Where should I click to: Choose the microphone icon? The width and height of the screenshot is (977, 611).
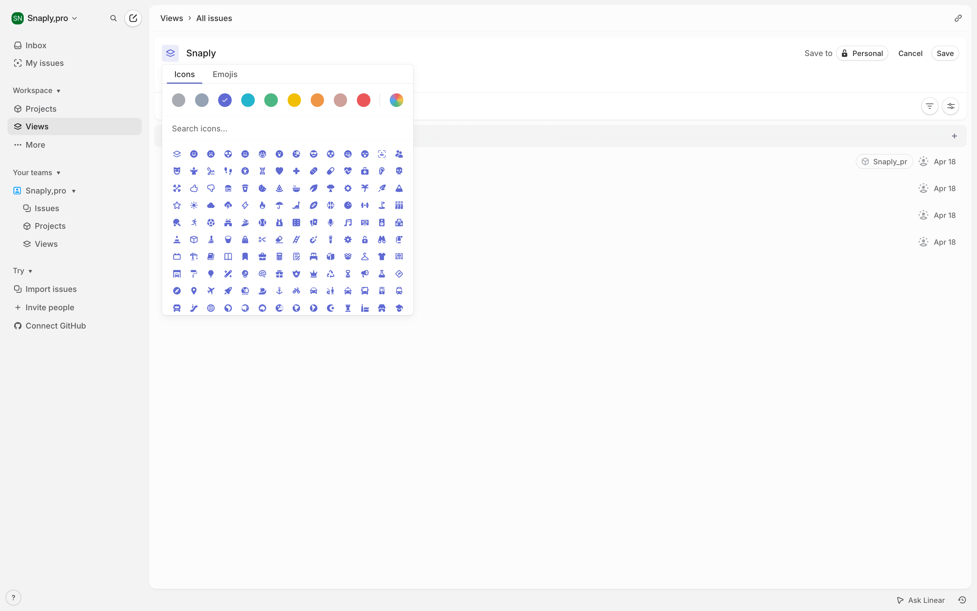point(331,223)
